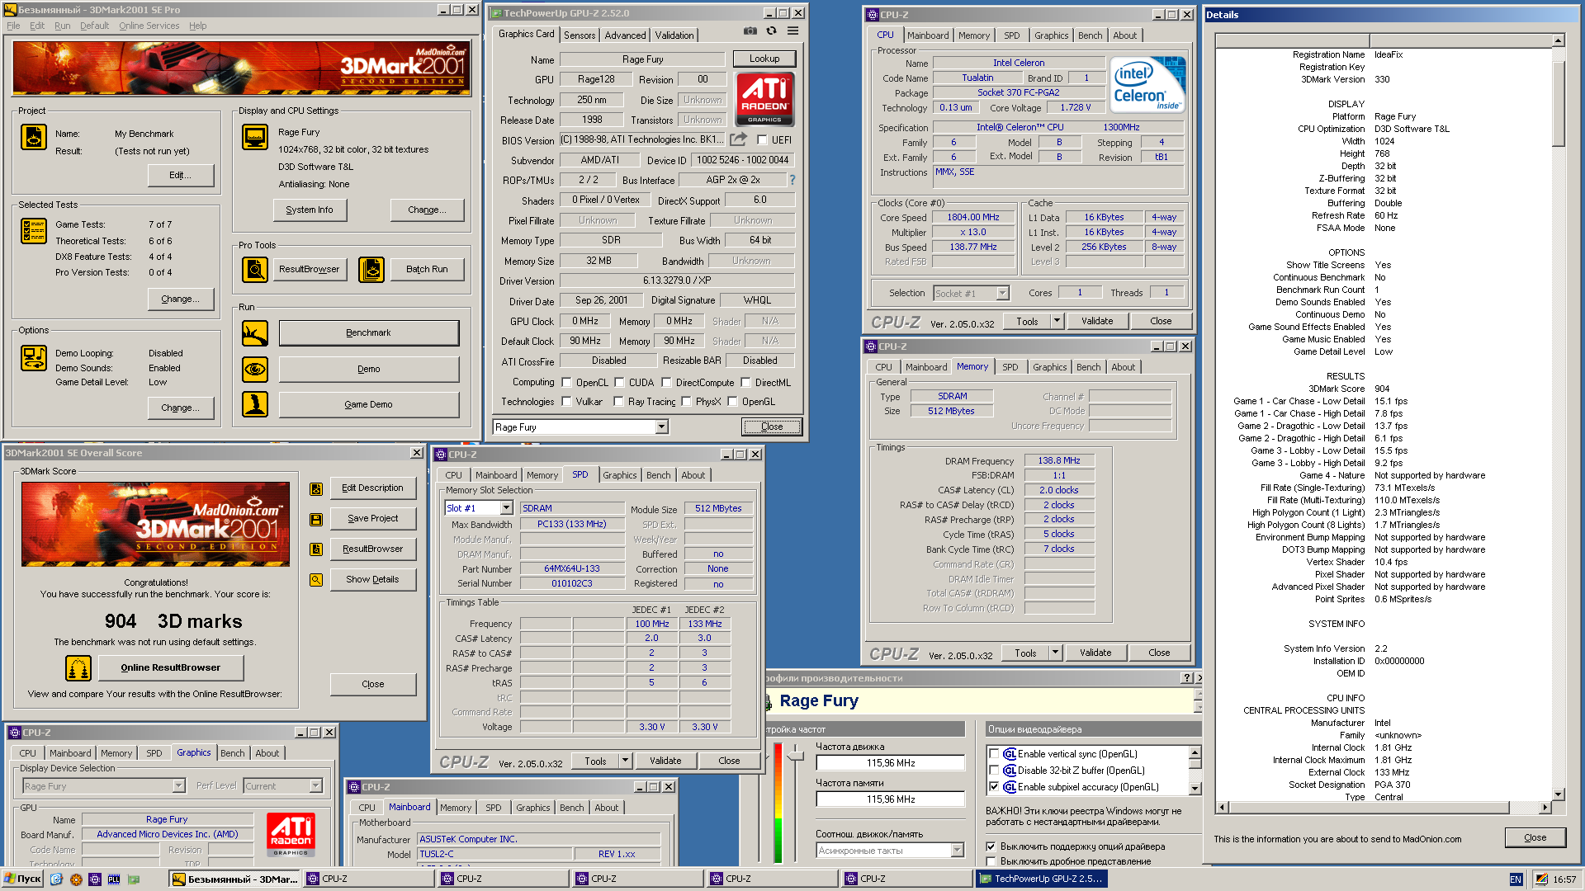This screenshot has width=1585, height=891.
Task: Open the Socket #1 Selection dropdown in CPU-Z
Action: pyautogui.click(x=1002, y=293)
